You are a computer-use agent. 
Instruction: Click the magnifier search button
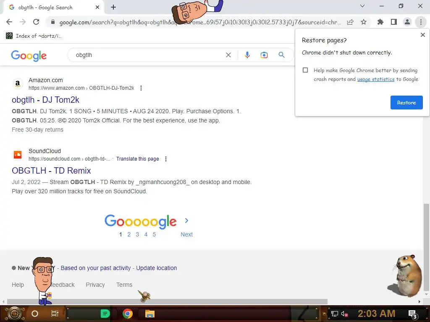tap(281, 55)
